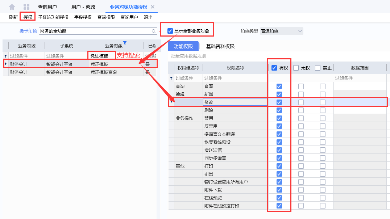This screenshot has width=390, height=219.
Task: Uncheck 显示全部业务对象 checkbox
Action: 170,31
